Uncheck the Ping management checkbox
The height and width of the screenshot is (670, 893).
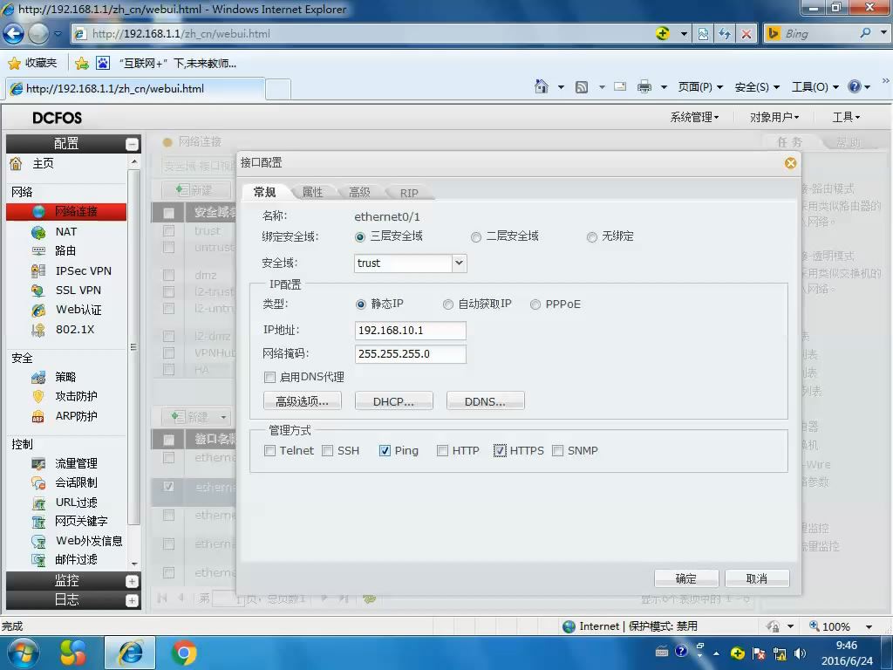click(385, 451)
